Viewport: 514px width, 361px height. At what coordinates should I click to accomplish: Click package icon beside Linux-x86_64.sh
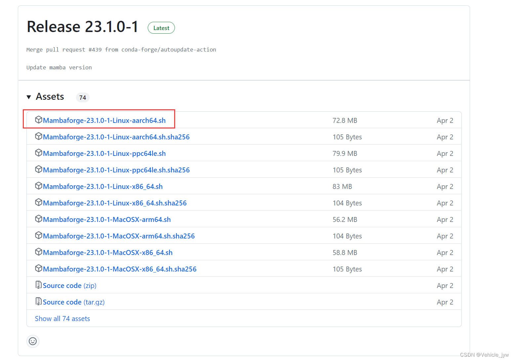pyautogui.click(x=39, y=186)
